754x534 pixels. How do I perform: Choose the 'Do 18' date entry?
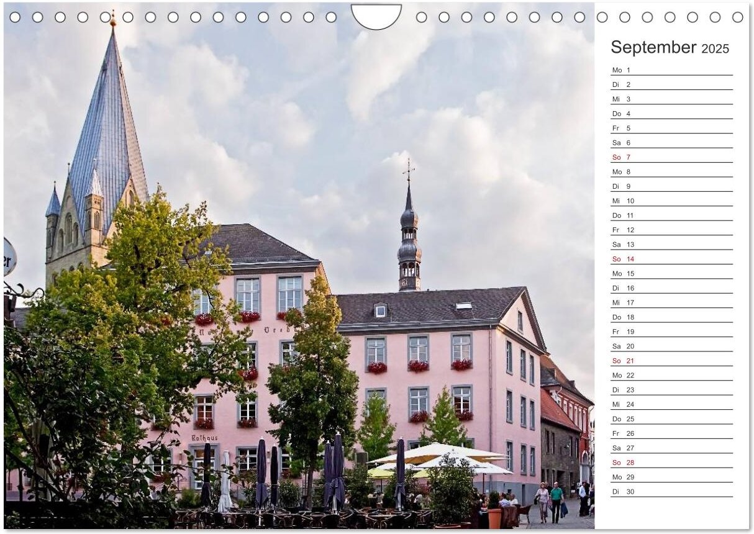click(x=671, y=317)
